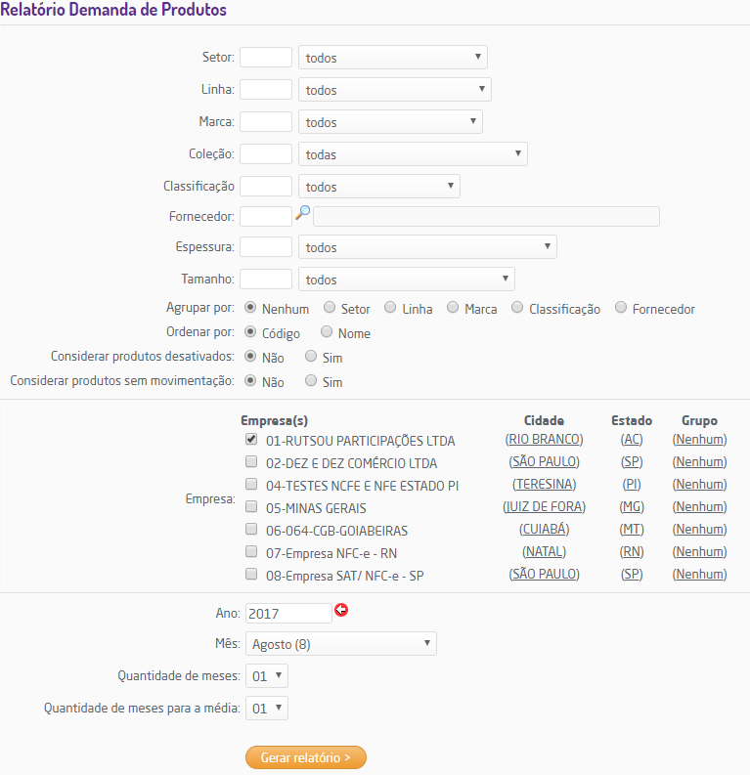750x775 pixels.
Task: Click the RIO BRANCO city link
Action: click(544, 440)
